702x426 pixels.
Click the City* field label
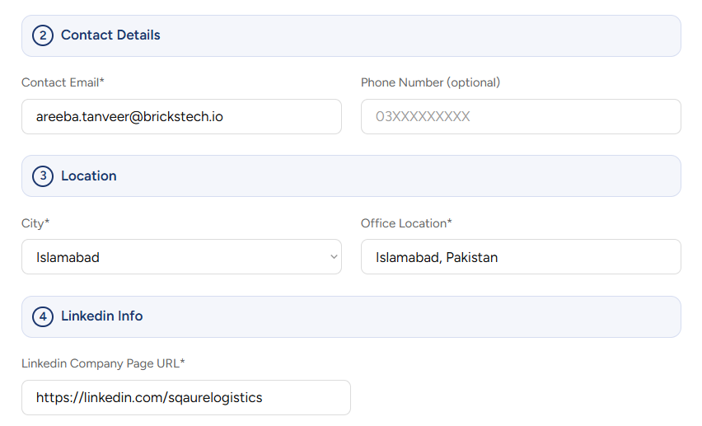35,223
